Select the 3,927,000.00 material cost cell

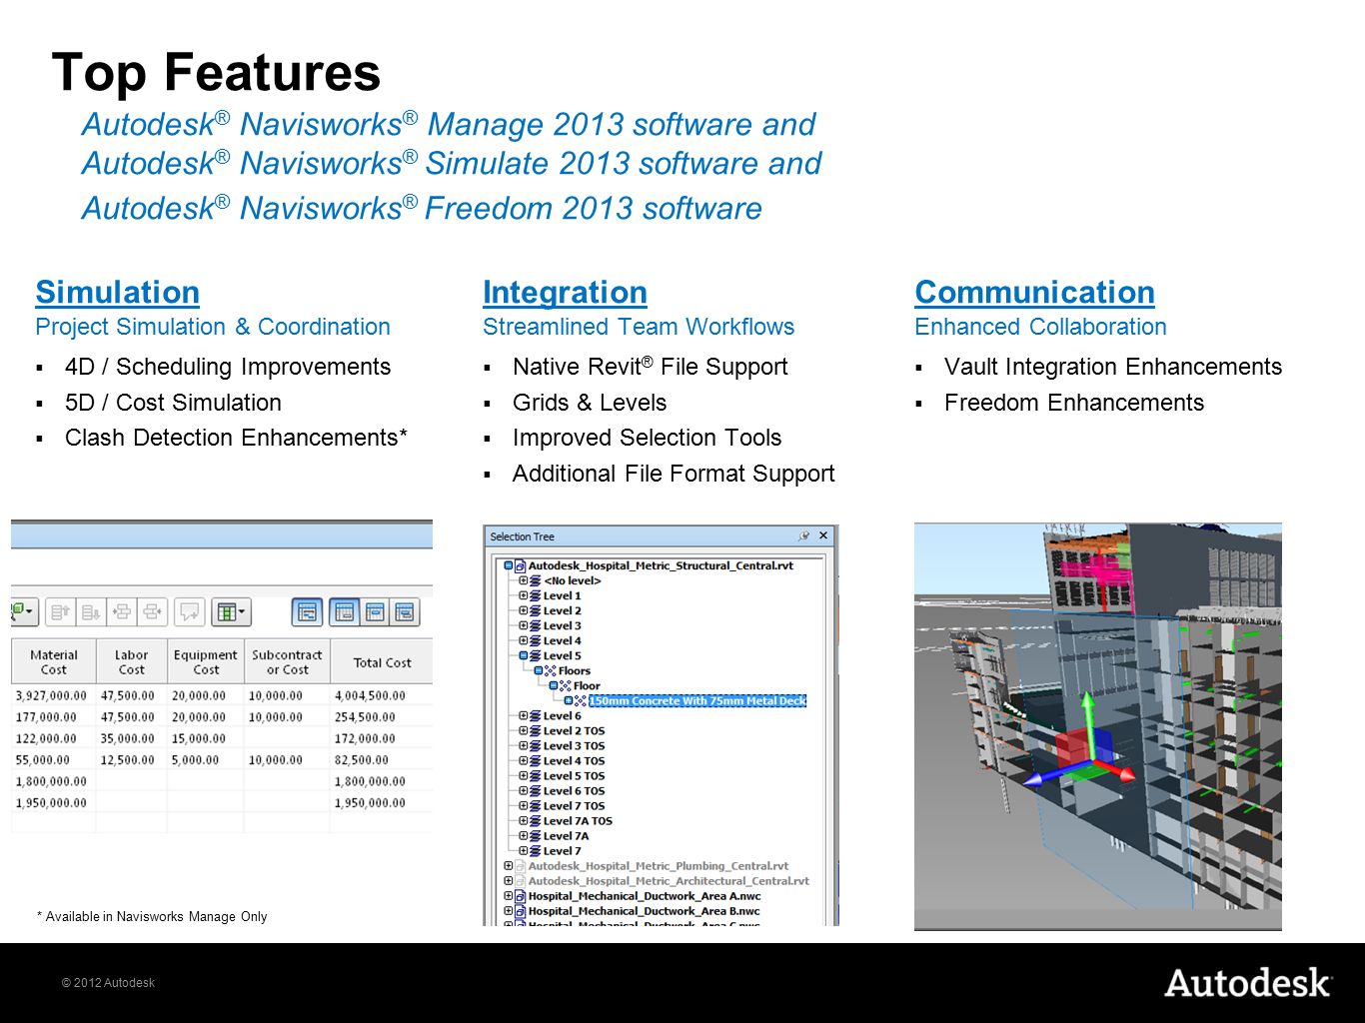52,695
